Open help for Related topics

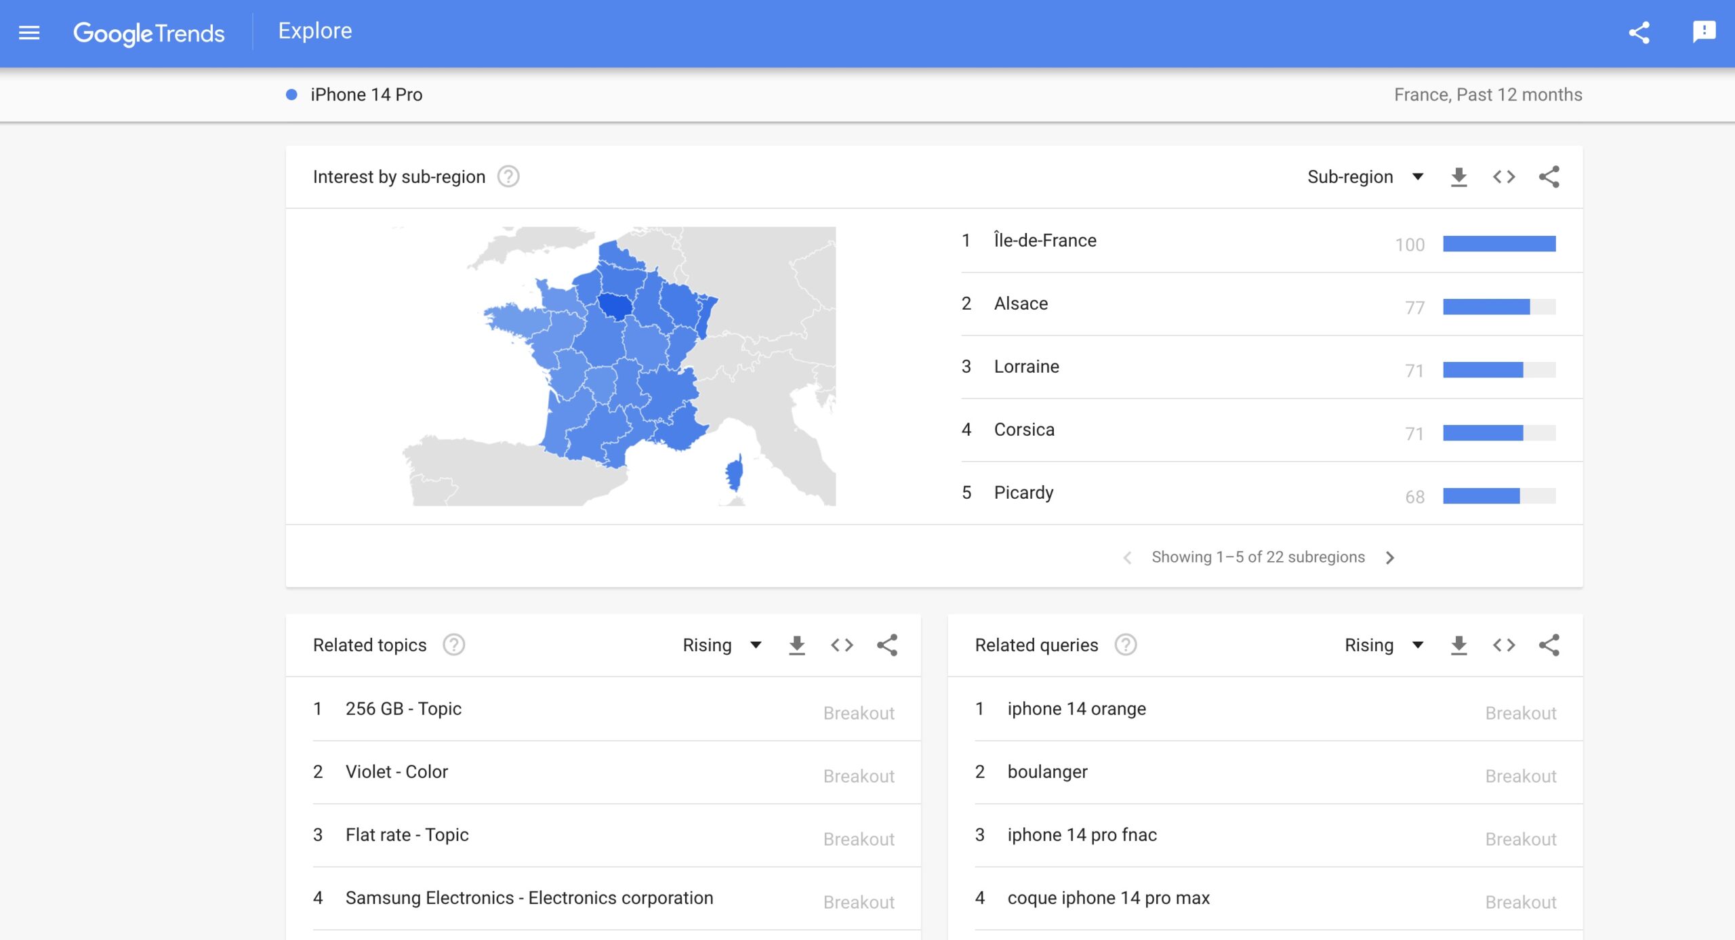pyautogui.click(x=454, y=645)
